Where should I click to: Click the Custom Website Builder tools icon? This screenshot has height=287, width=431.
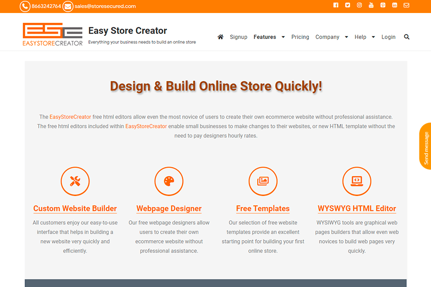point(75,181)
